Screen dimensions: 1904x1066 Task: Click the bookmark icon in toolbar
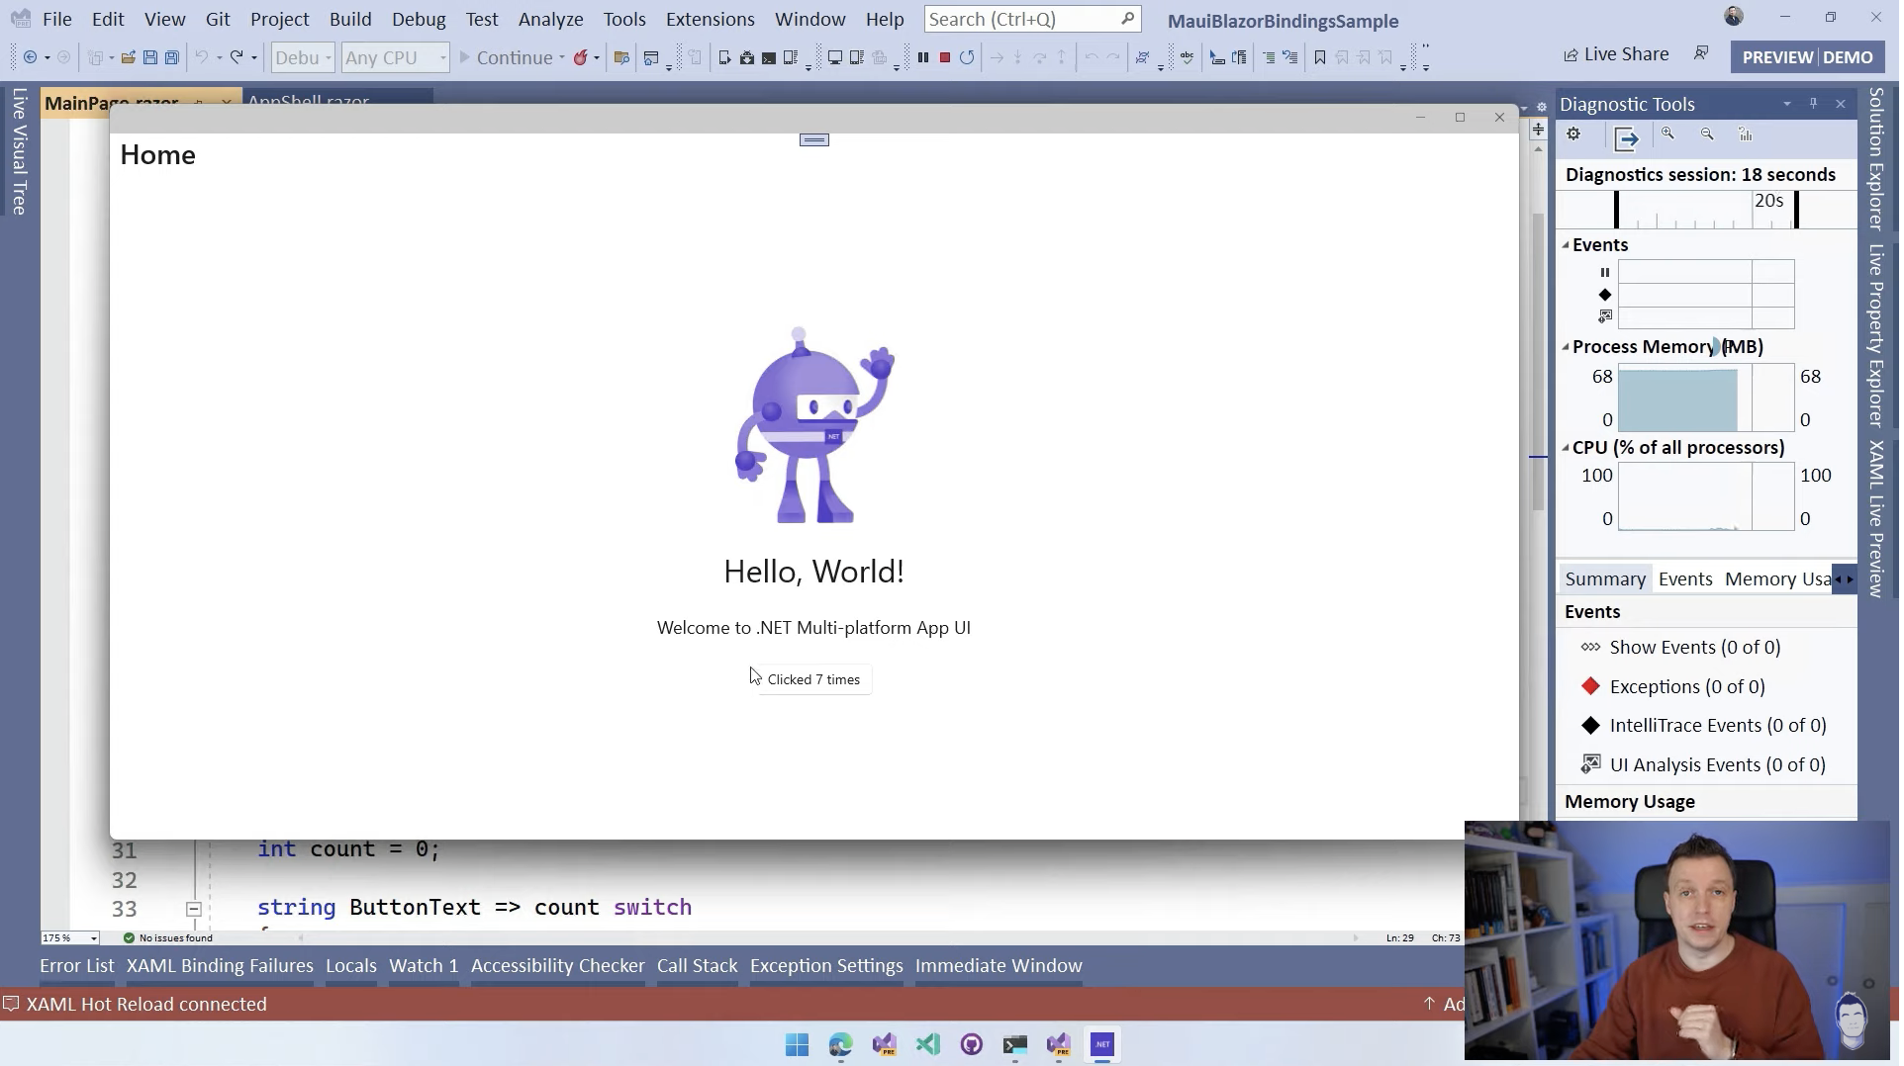point(1319,57)
